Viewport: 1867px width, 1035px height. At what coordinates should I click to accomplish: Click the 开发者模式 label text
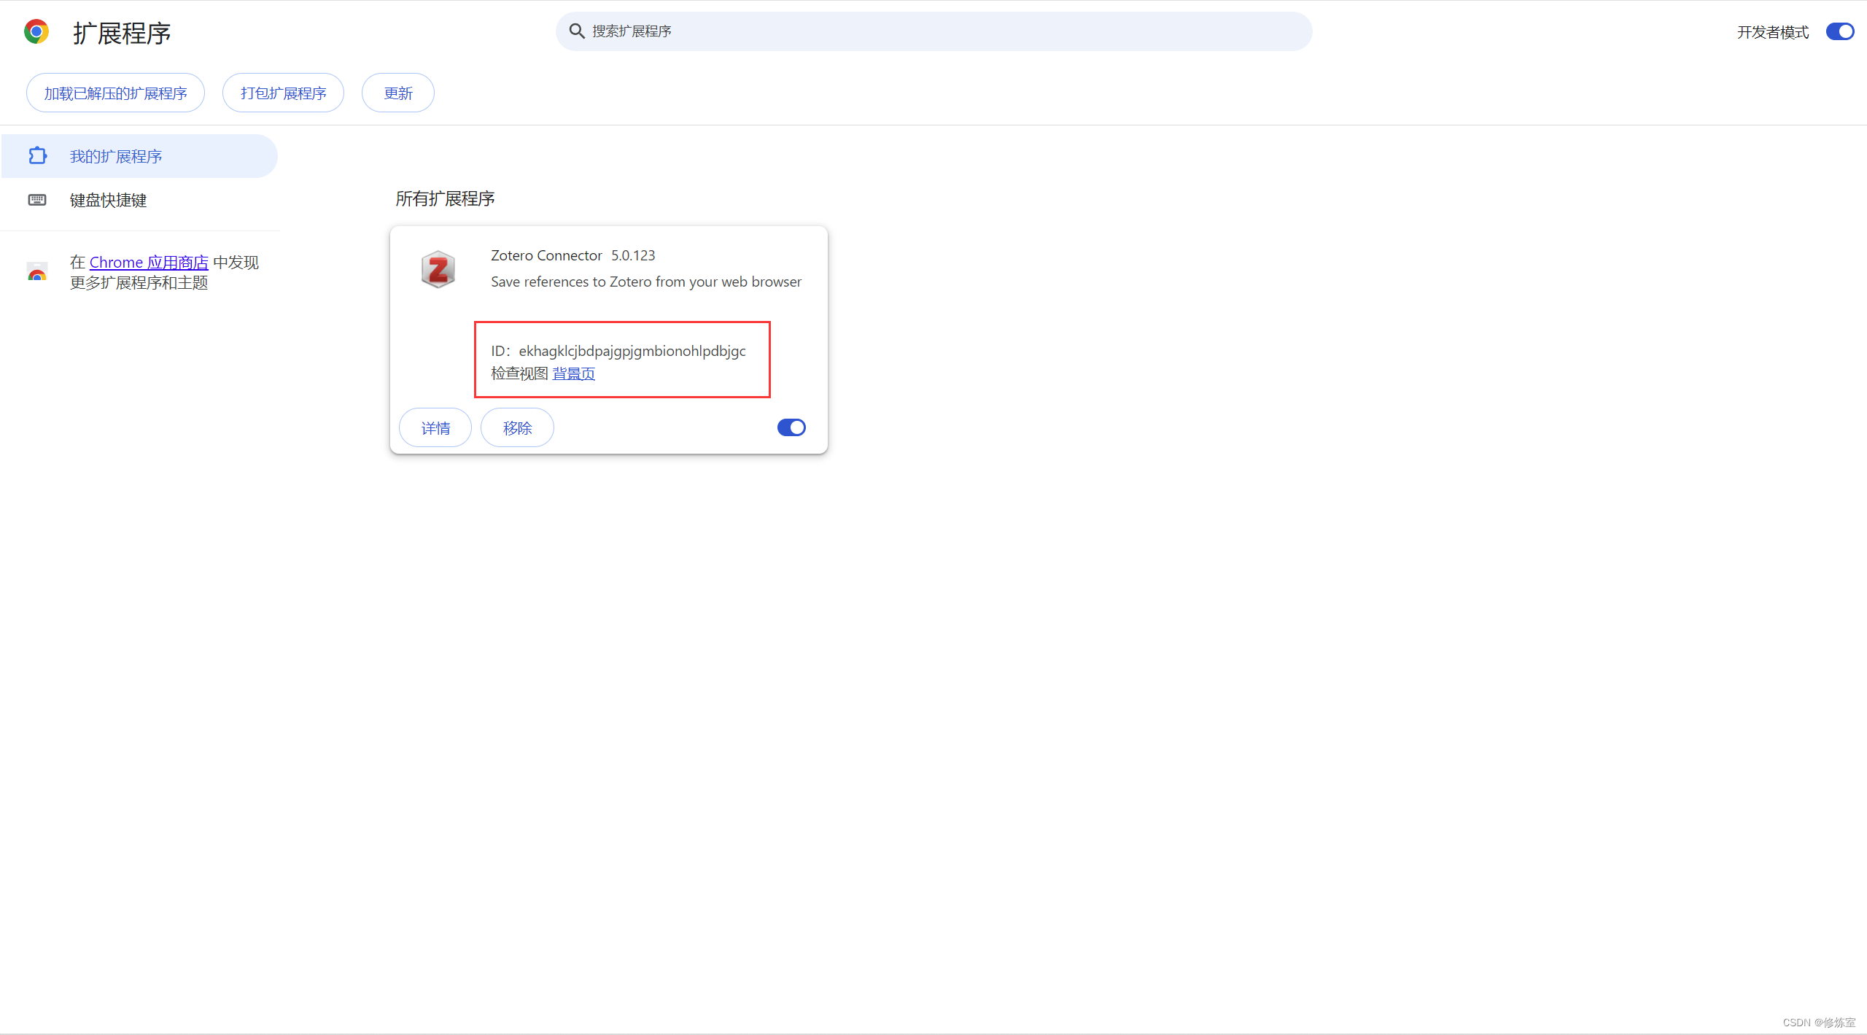pyautogui.click(x=1773, y=32)
